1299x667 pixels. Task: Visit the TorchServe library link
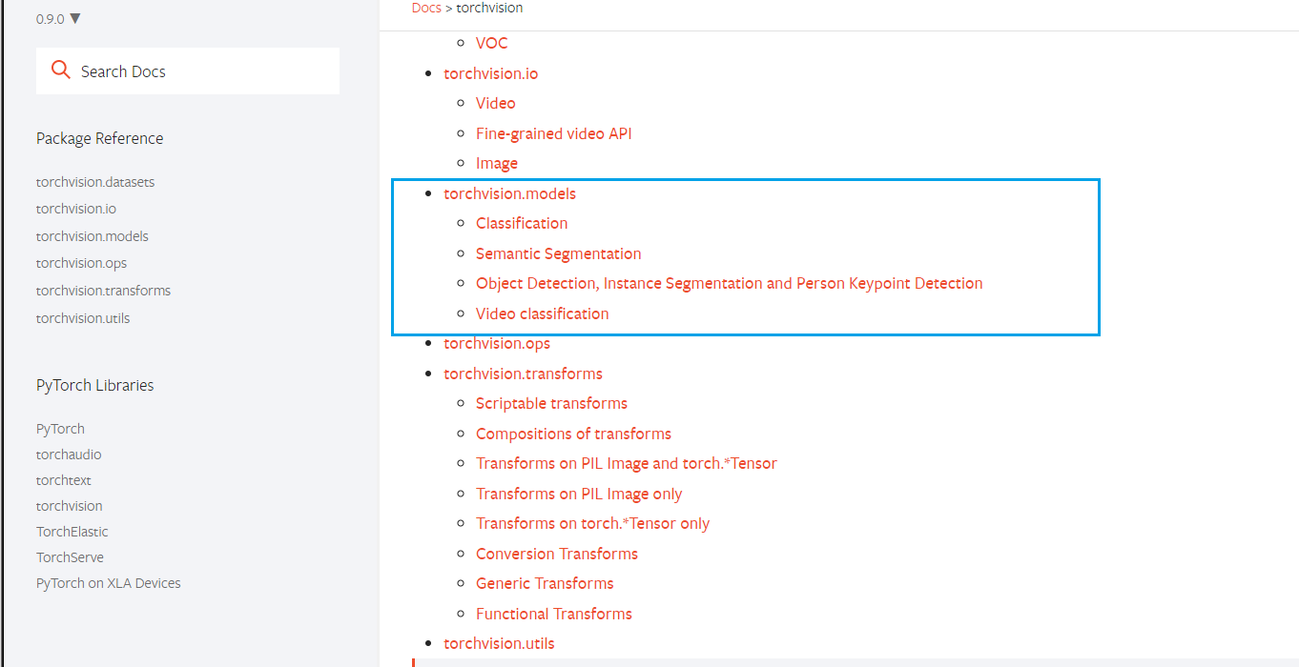pyautogui.click(x=70, y=557)
